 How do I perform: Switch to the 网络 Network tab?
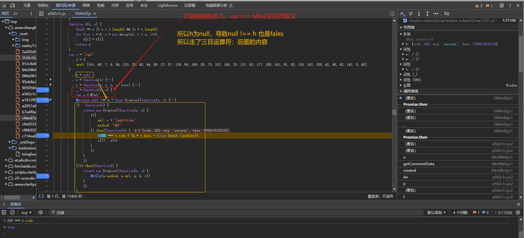pos(86,5)
